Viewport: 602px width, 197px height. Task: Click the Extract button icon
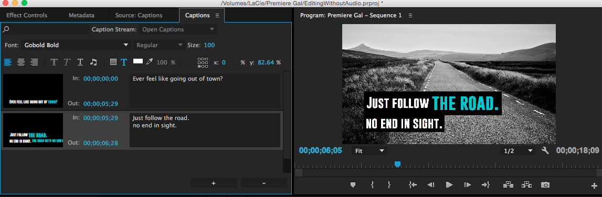(x=526, y=185)
